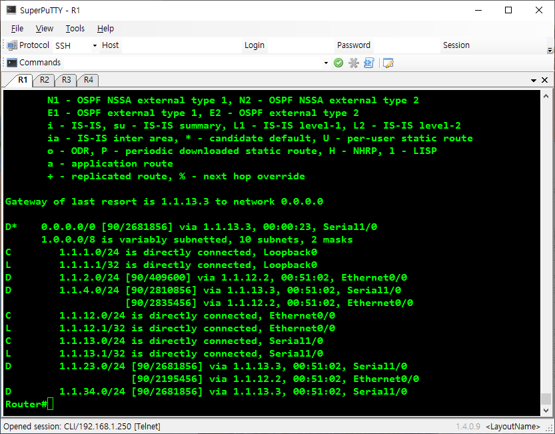Click the Opened session status bar text

(x=82, y=426)
